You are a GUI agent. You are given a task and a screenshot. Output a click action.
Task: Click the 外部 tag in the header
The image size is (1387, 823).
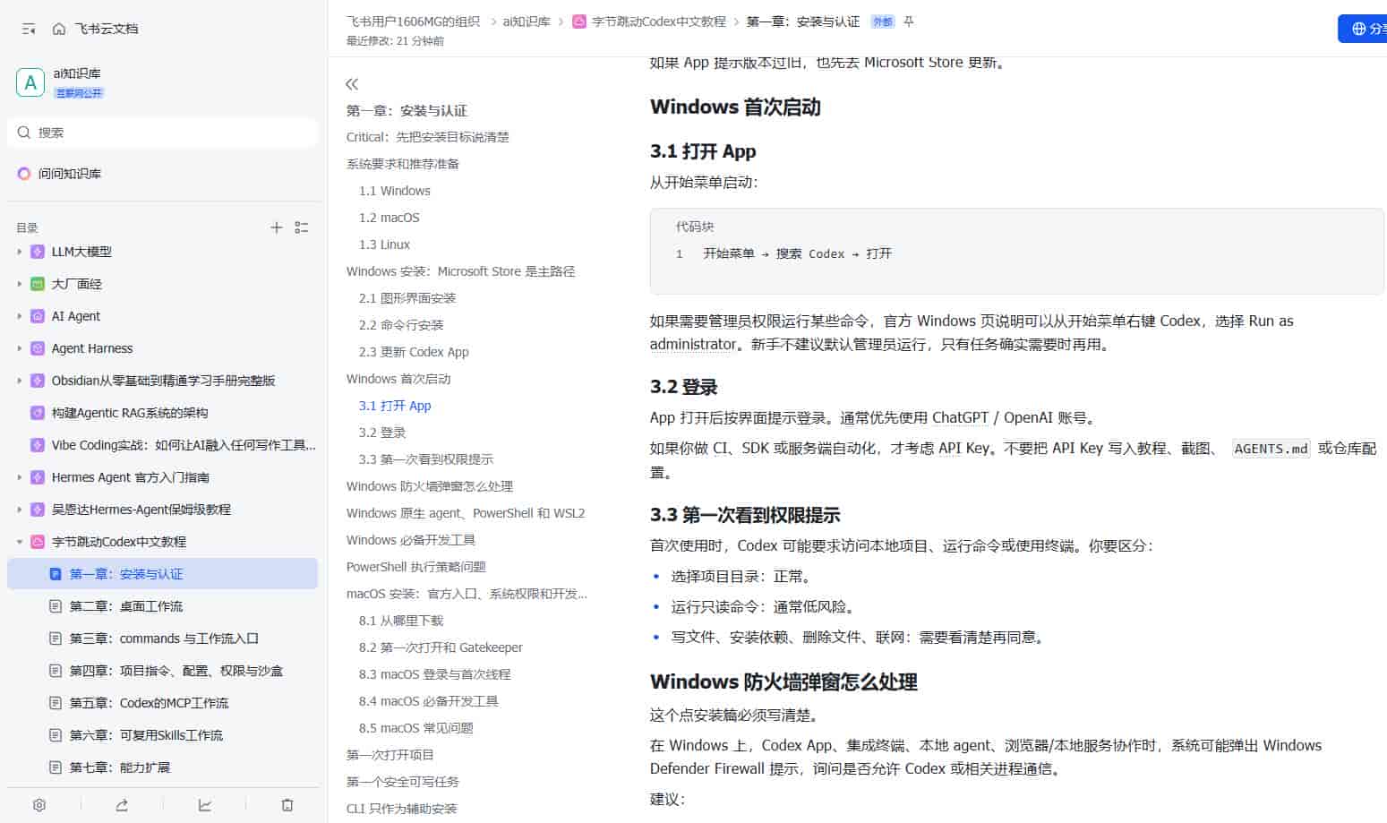[883, 21]
